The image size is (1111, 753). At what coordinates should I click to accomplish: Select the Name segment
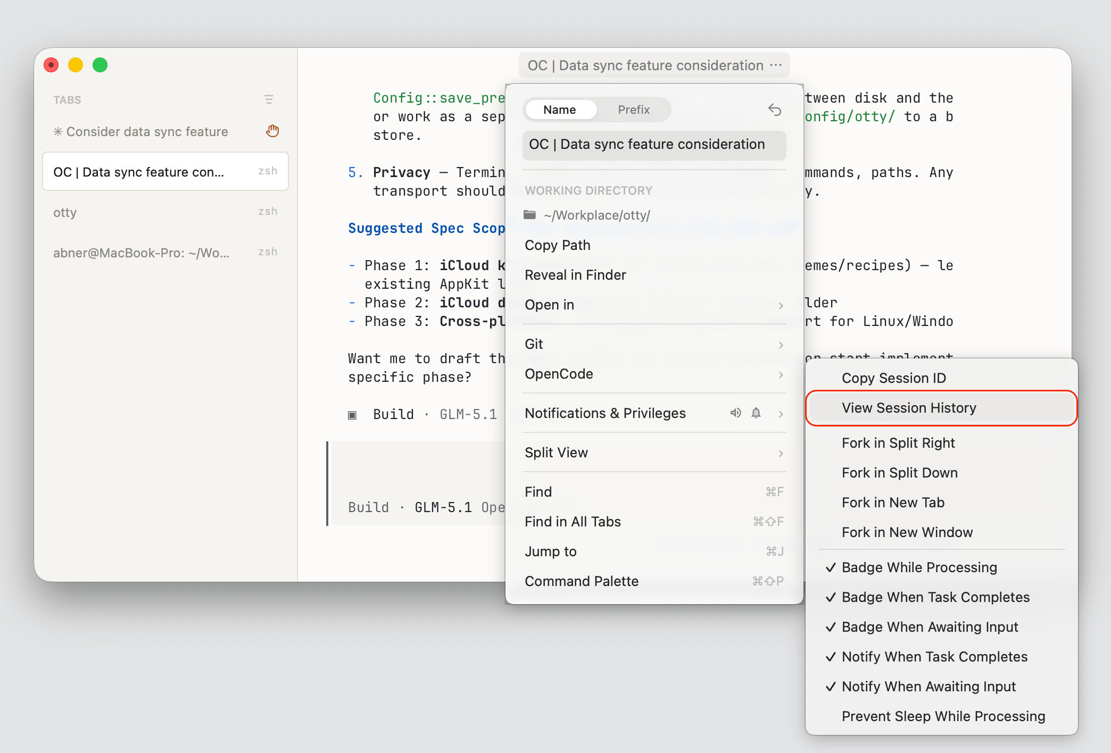pos(560,110)
